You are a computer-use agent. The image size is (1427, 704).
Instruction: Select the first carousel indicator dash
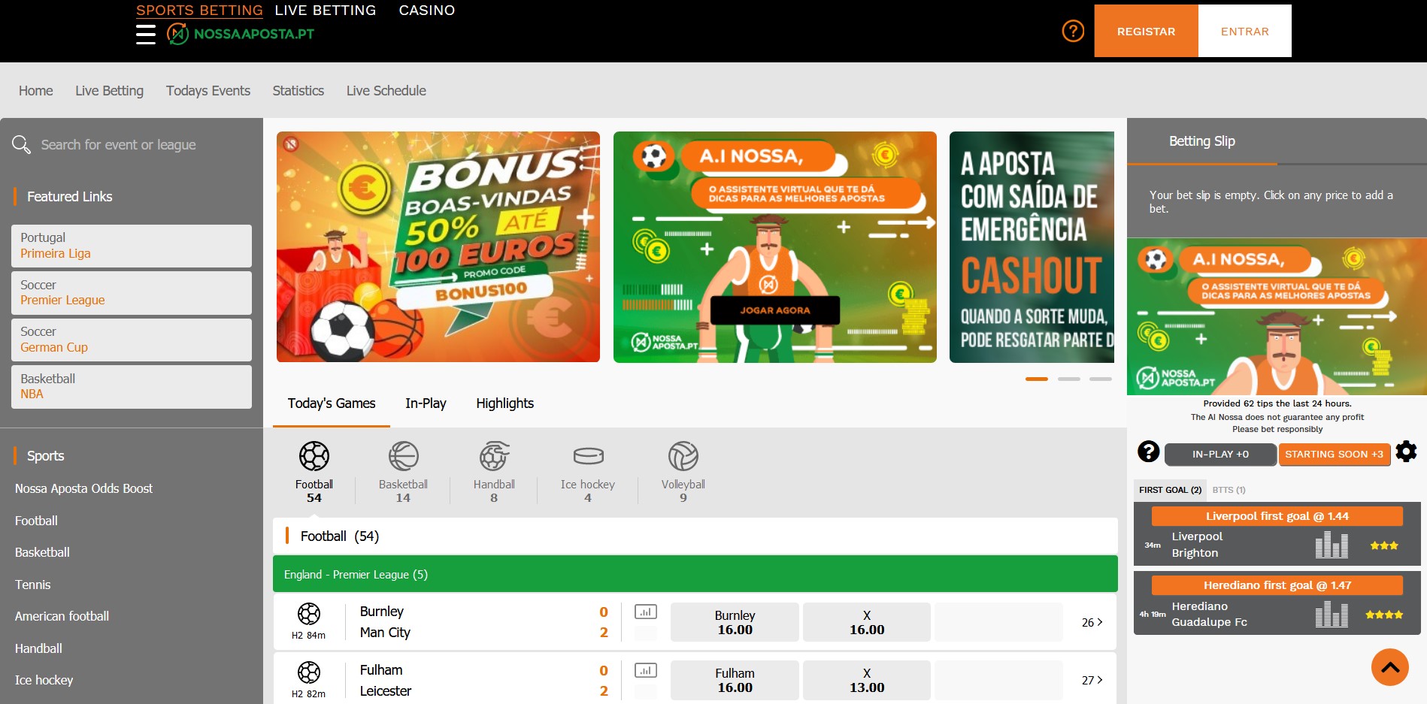(1037, 379)
